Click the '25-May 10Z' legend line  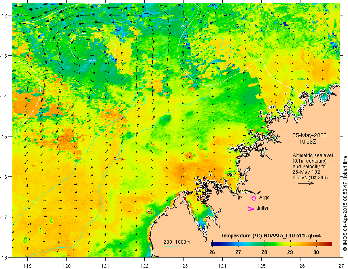[306, 172]
